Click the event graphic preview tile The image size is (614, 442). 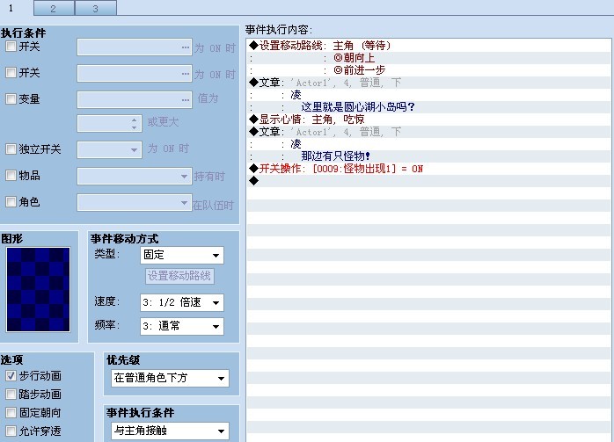(39, 289)
